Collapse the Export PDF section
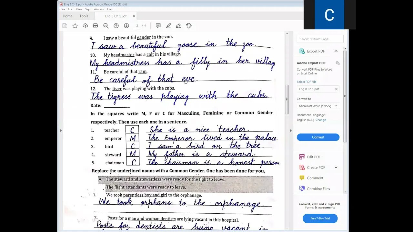 [x=336, y=51]
